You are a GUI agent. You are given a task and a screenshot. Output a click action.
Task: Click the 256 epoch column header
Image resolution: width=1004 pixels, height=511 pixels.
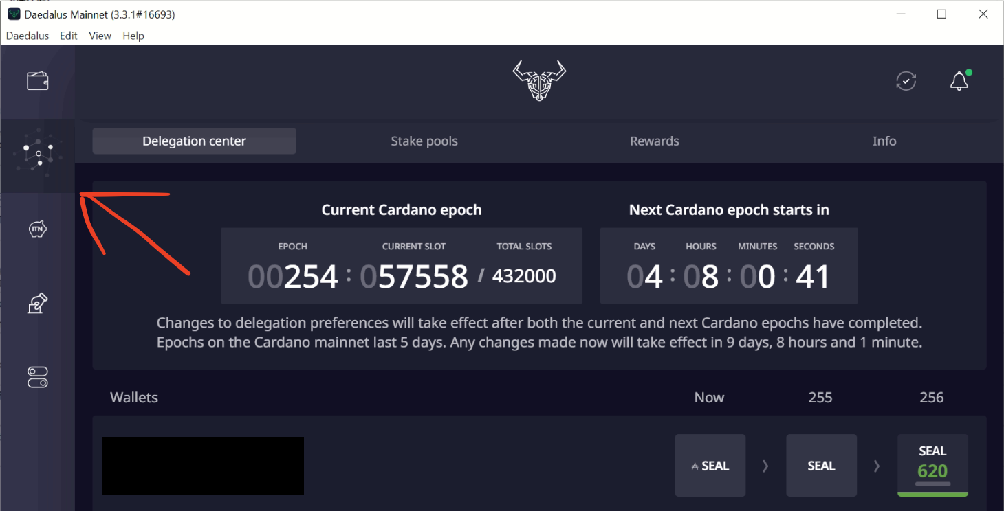tap(932, 398)
